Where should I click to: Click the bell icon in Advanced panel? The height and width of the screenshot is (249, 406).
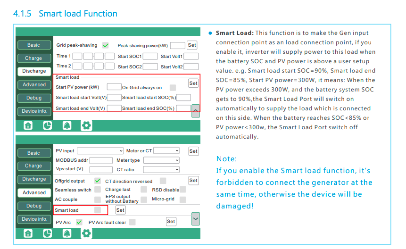67,233
